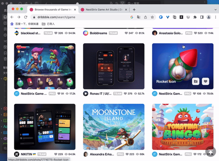219x161 pixels.
Task: Bookmark this page with the star icon
Action: [x=152, y=17]
